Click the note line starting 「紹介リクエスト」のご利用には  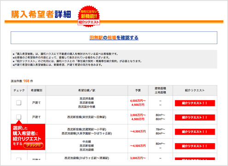[77, 61]
